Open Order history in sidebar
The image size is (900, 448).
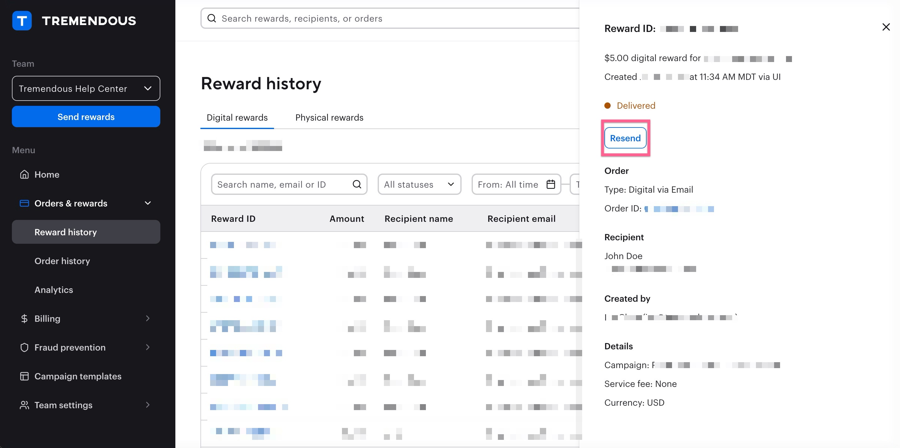coord(62,261)
